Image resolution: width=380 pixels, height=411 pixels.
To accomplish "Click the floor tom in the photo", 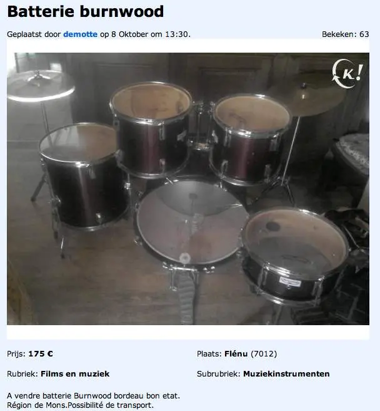I will coord(84,177).
